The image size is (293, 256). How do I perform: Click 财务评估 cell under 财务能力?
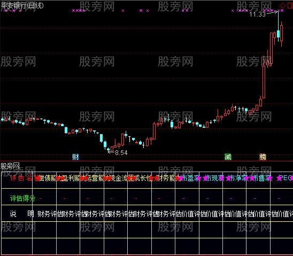[169, 214]
